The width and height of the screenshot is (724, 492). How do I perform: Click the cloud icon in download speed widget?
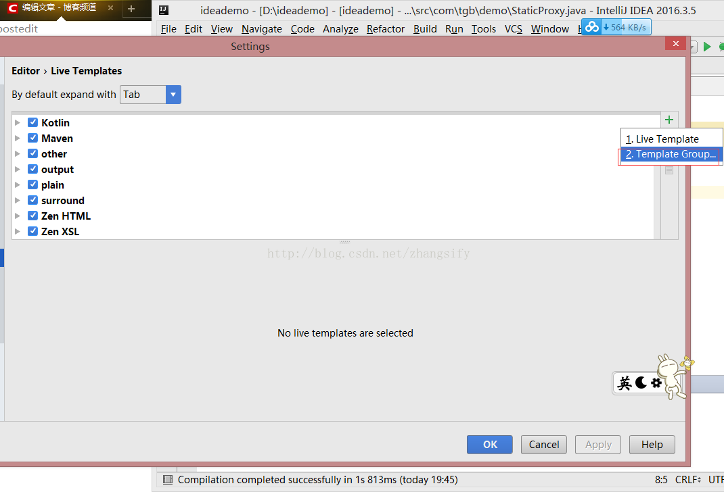click(x=591, y=27)
